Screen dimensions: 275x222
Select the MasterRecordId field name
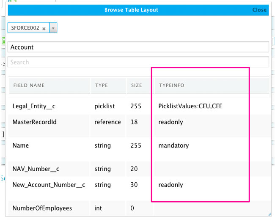pos(35,122)
